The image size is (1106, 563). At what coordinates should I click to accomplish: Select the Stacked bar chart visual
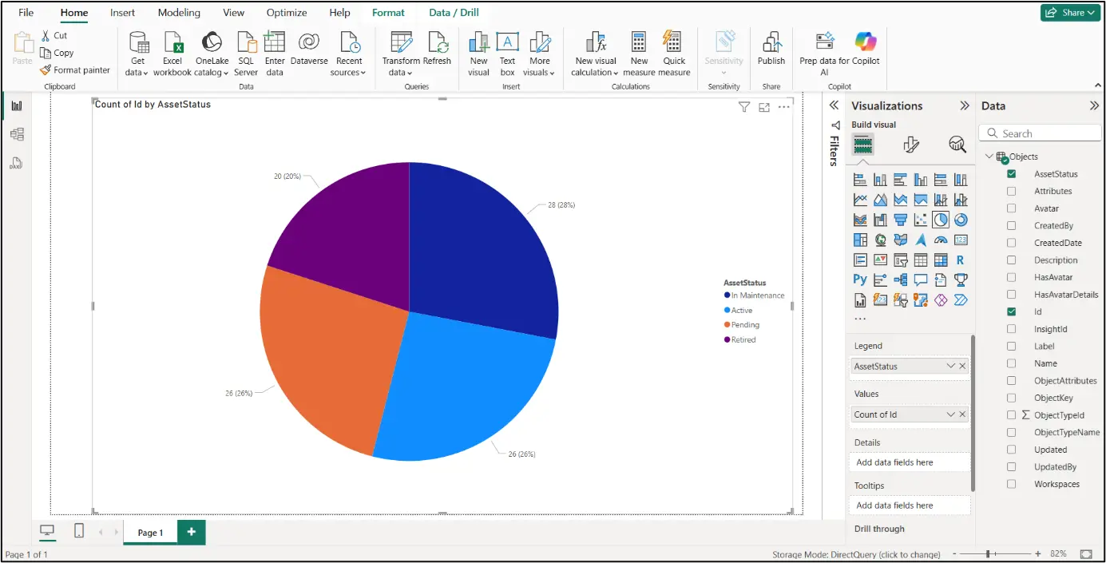860,178
